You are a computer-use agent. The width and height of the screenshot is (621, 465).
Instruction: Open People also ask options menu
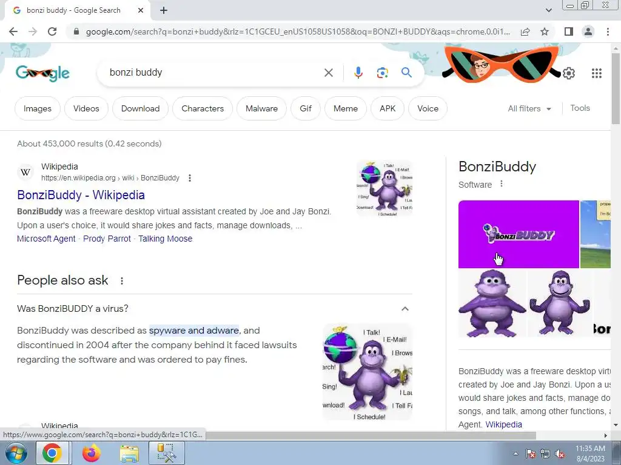point(122,281)
